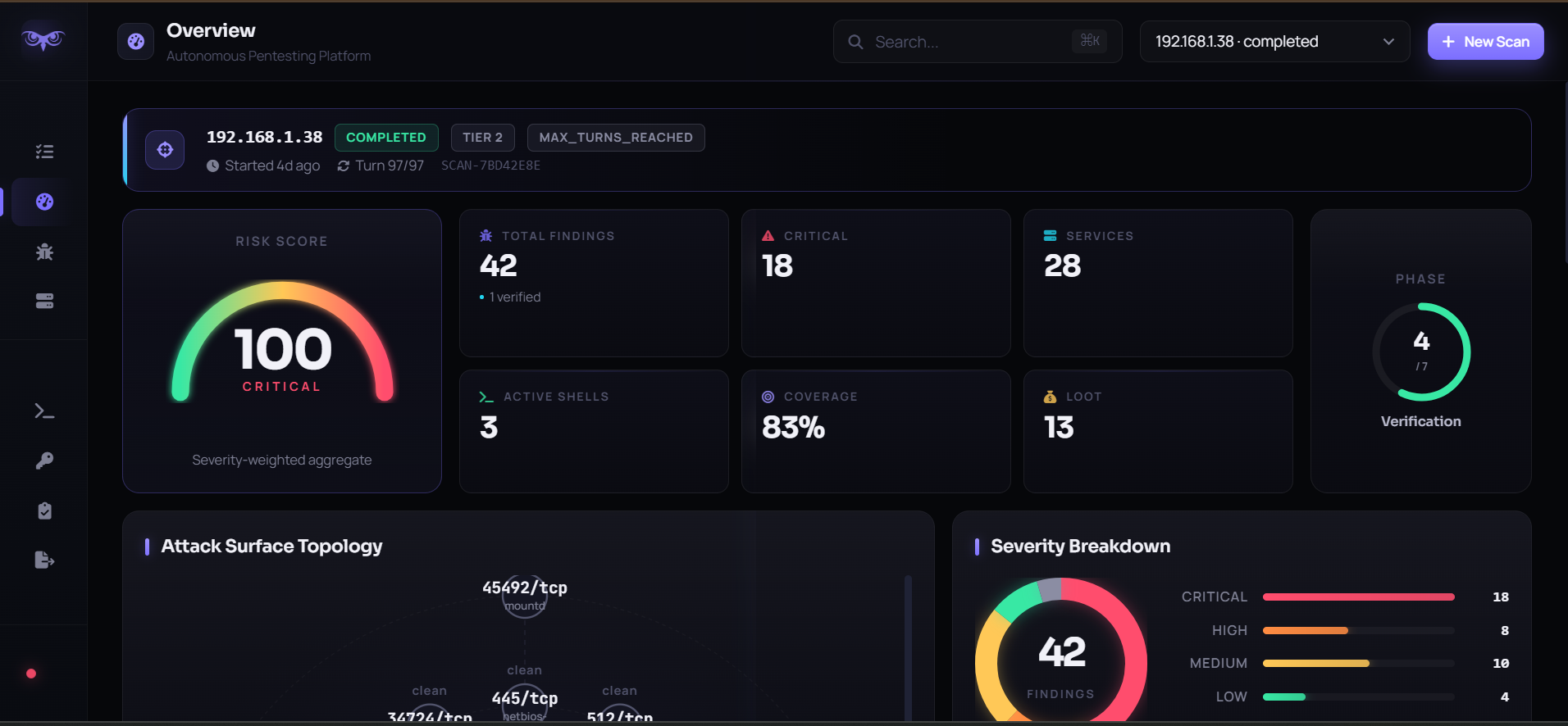Screen dimensions: 1568x726
Task: Click the MAX_TURNS_REACHED badge
Action: pyautogui.click(x=616, y=138)
